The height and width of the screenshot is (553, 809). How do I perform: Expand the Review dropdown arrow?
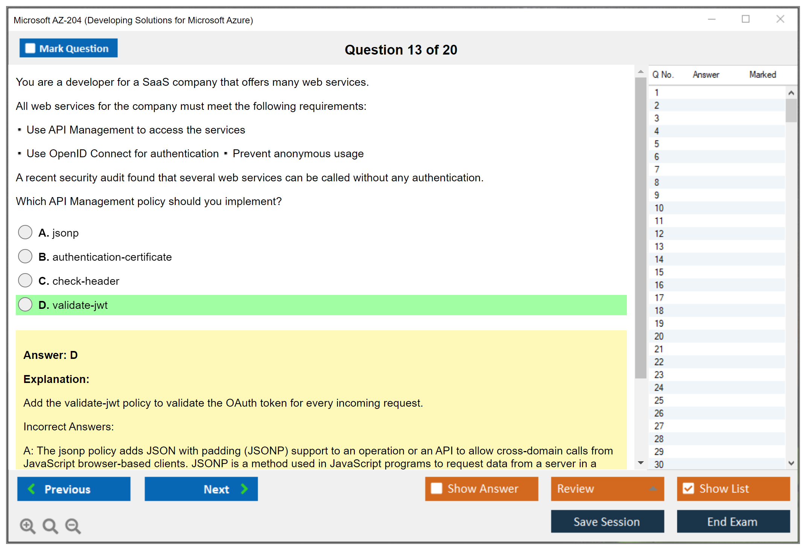click(x=653, y=489)
